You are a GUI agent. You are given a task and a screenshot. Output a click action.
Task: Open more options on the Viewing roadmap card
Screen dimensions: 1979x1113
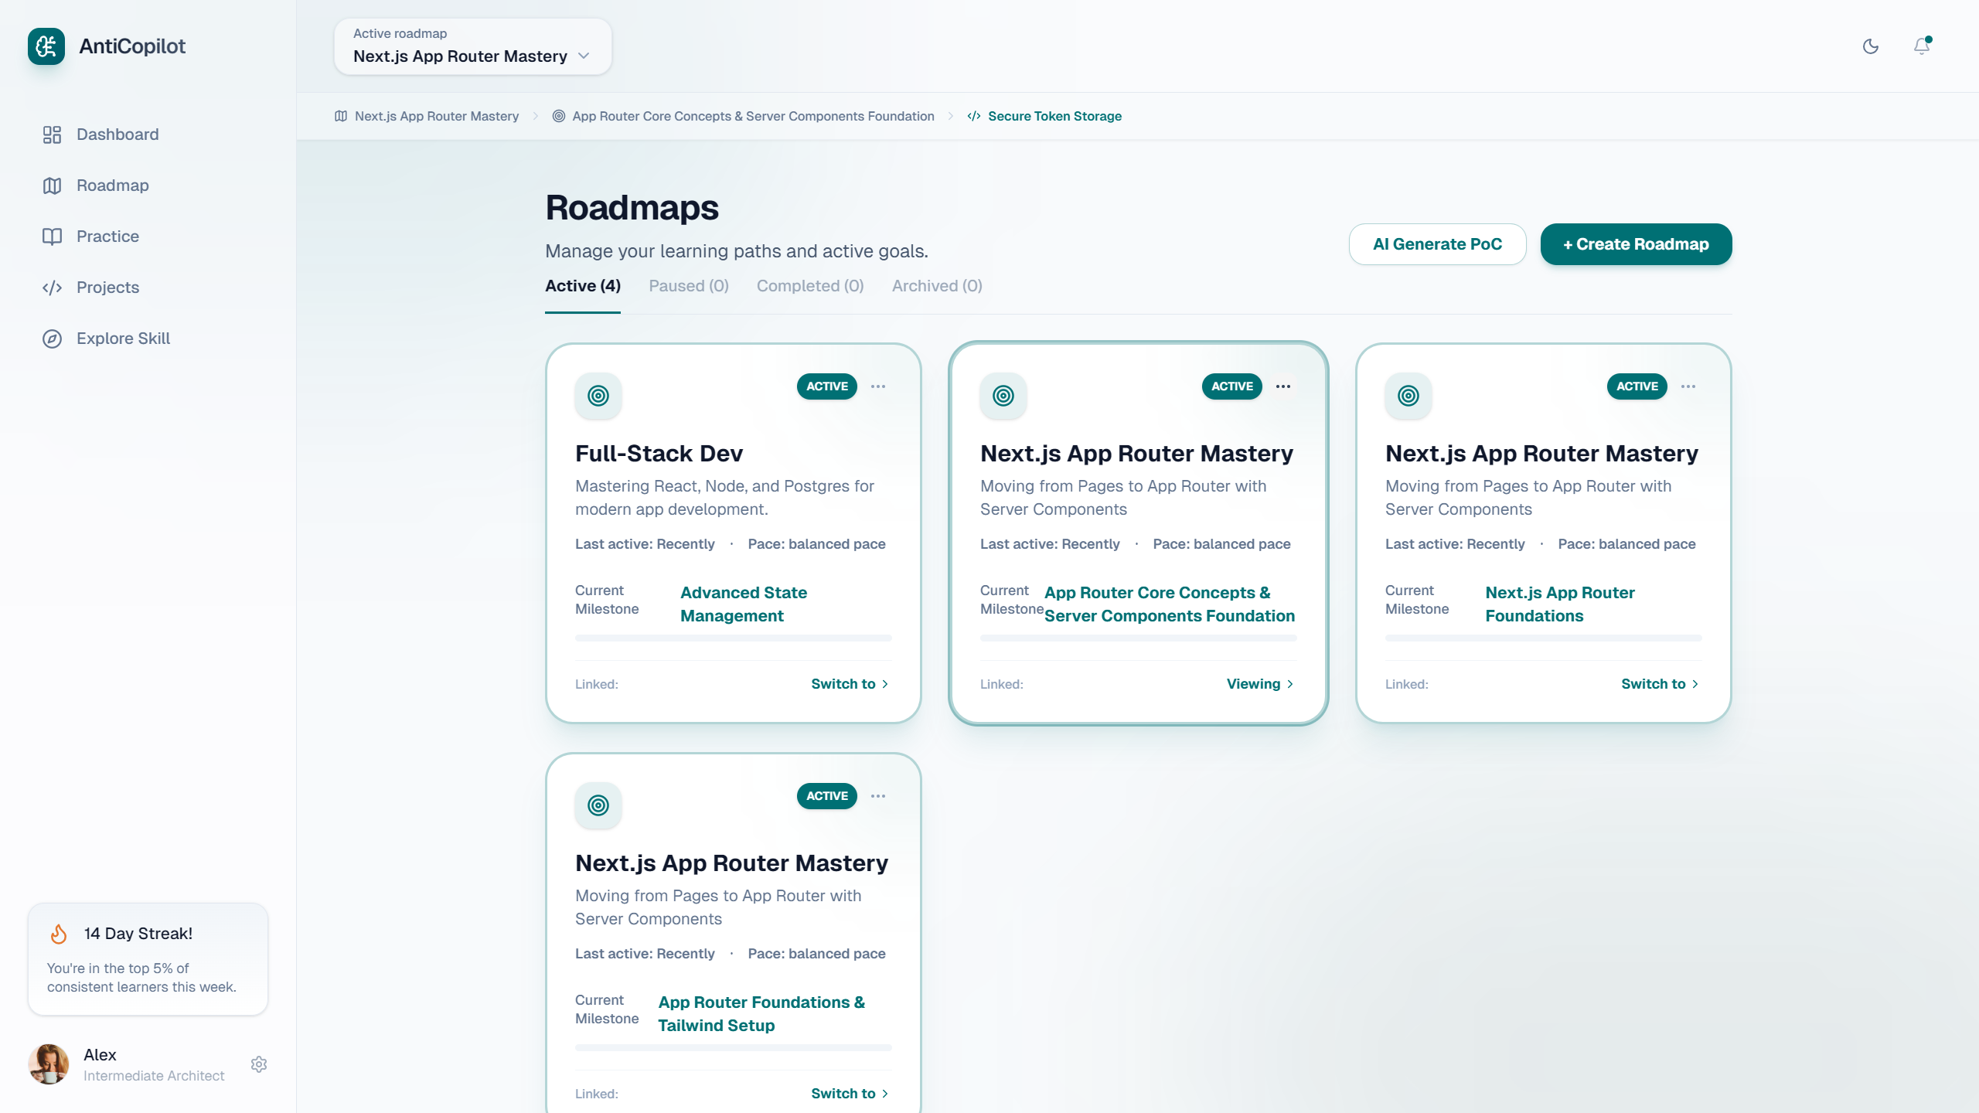click(x=1283, y=386)
